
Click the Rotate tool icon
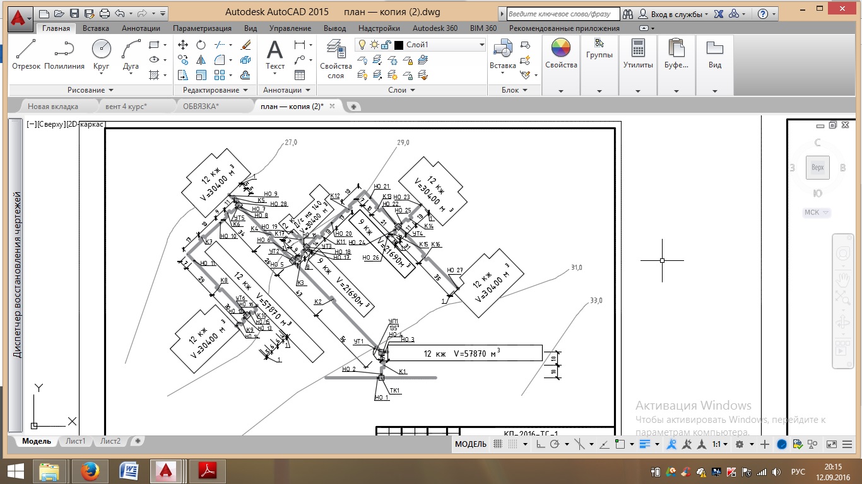201,45
